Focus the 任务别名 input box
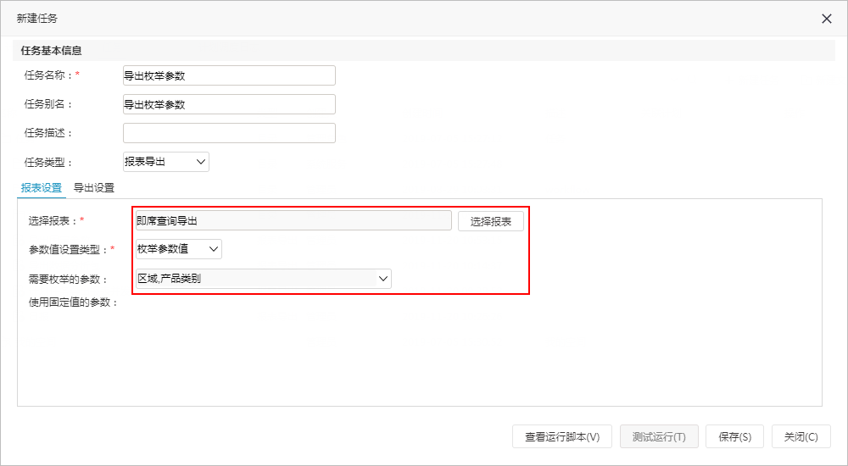 [229, 104]
